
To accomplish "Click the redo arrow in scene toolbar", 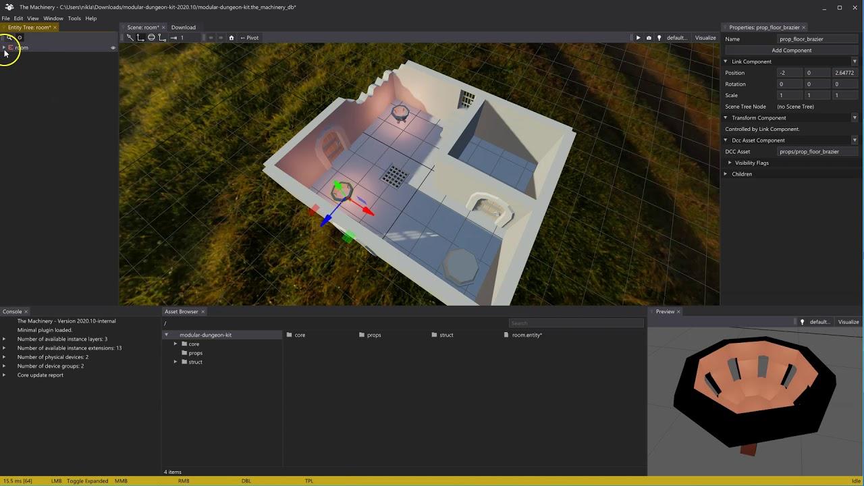I will [221, 38].
